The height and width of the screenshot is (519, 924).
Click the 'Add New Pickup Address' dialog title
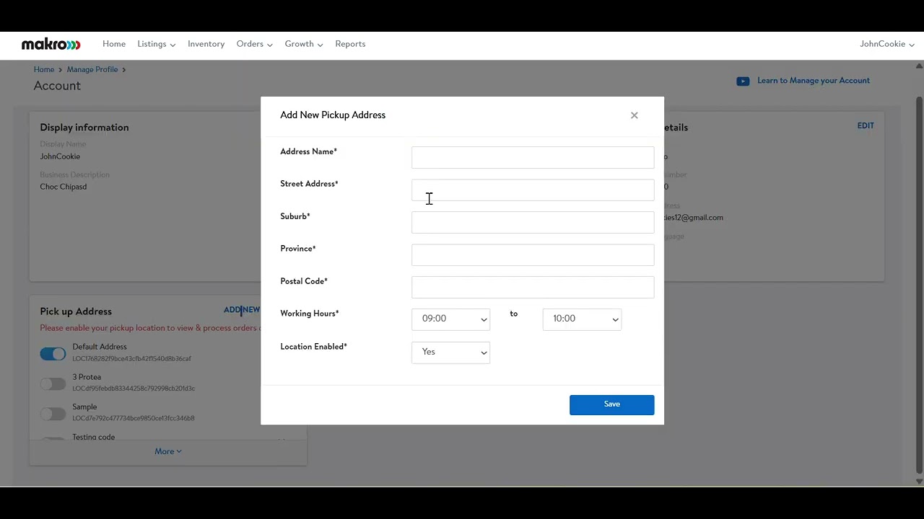click(x=333, y=115)
